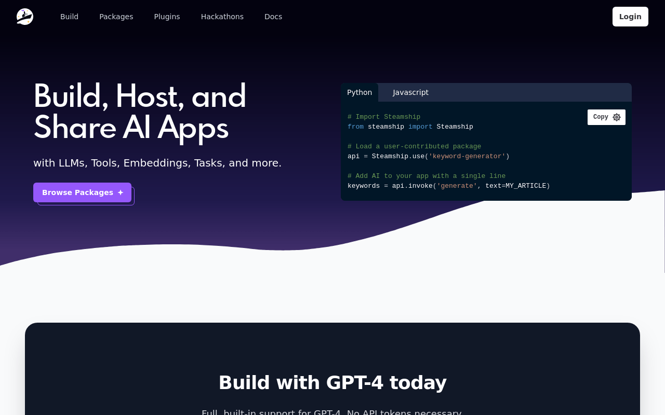This screenshot has width=665, height=415.
Task: Copy the code snippet
Action: point(606,117)
